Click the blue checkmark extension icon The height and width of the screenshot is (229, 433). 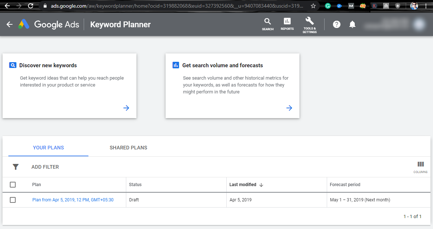coord(339,6)
